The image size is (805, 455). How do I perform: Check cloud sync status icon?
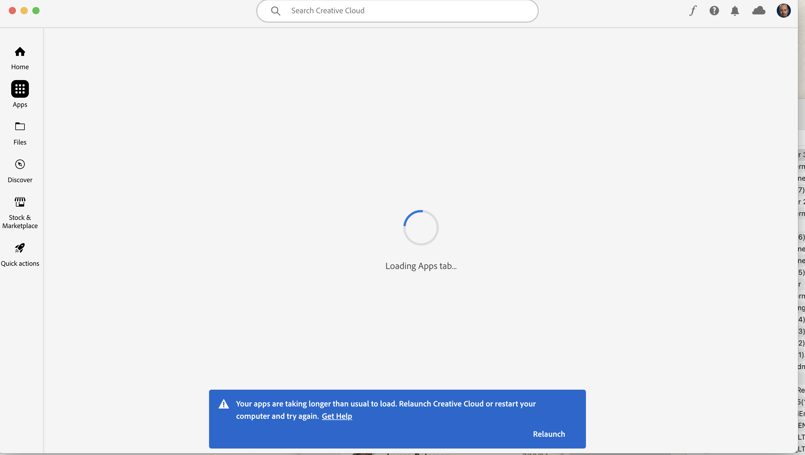759,11
